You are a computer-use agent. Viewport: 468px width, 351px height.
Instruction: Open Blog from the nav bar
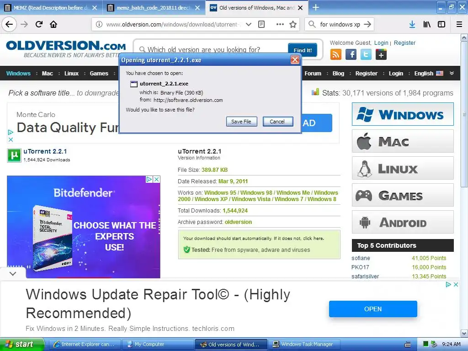click(339, 74)
